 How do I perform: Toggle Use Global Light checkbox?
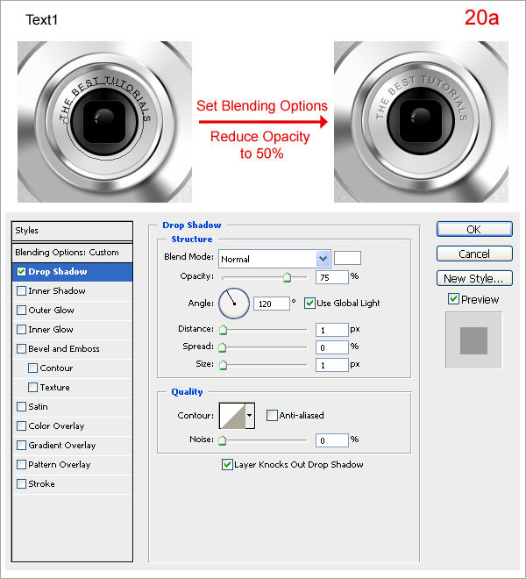coord(309,304)
